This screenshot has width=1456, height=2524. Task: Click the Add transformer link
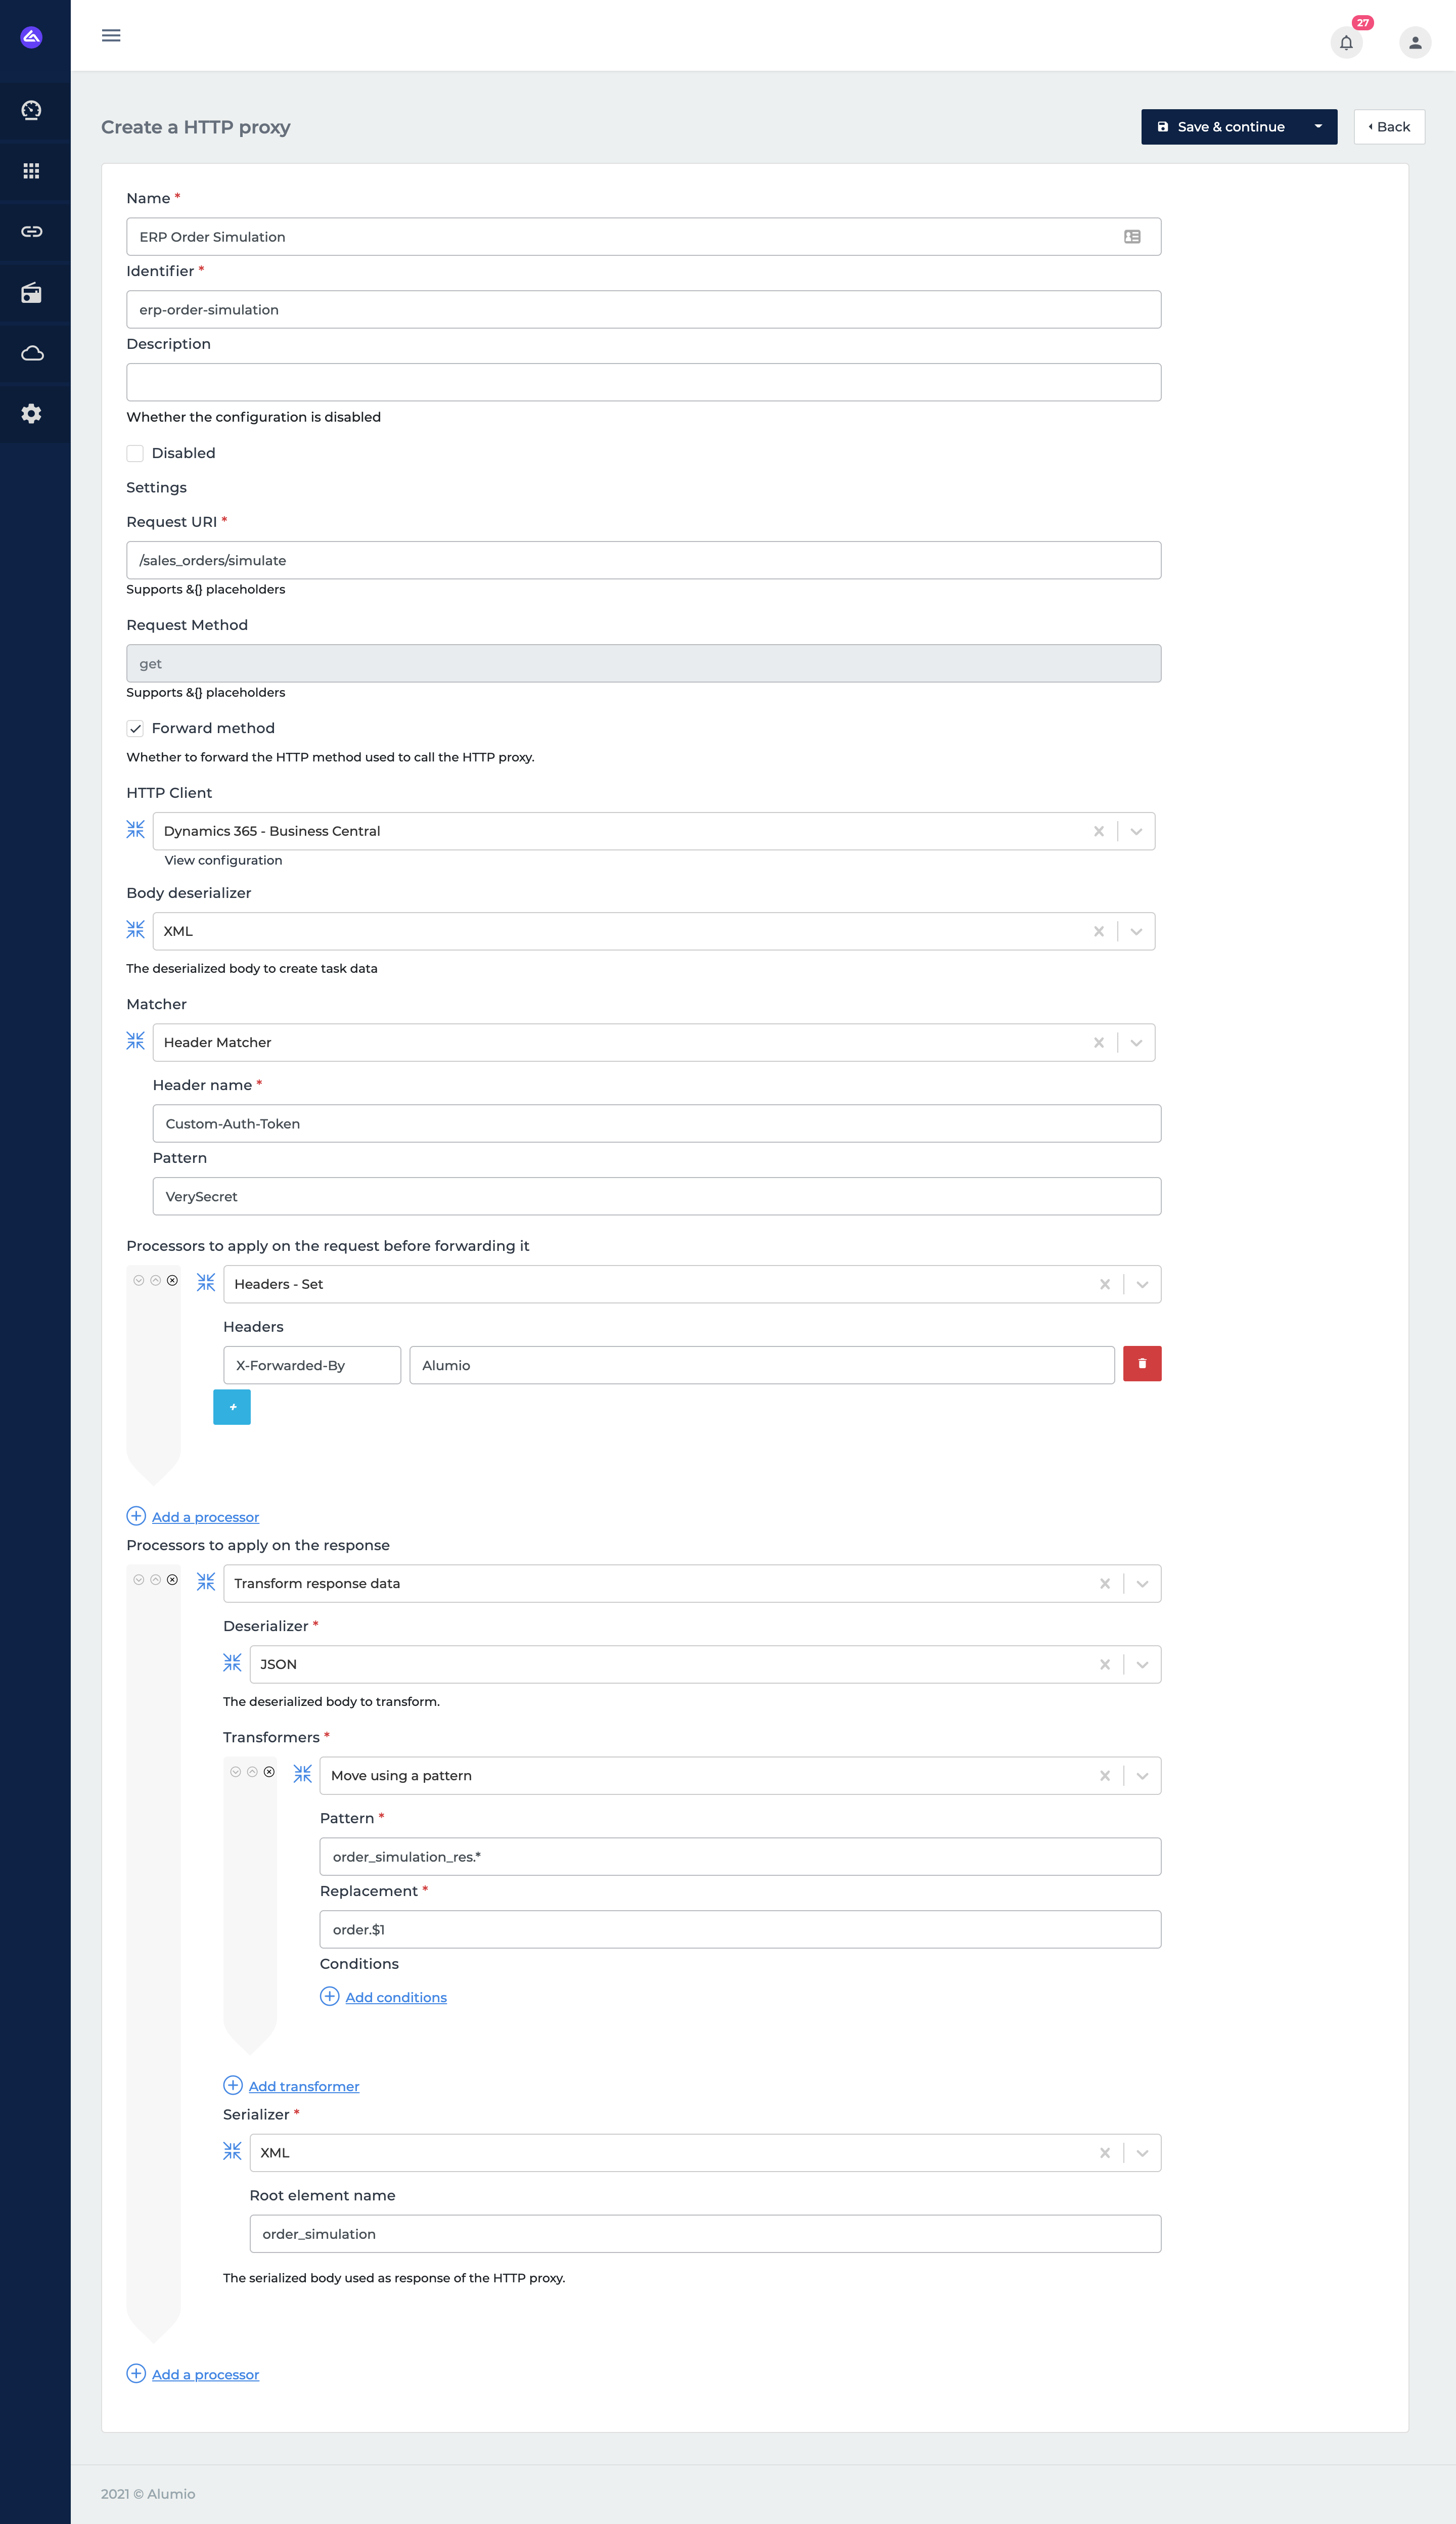[x=303, y=2086]
